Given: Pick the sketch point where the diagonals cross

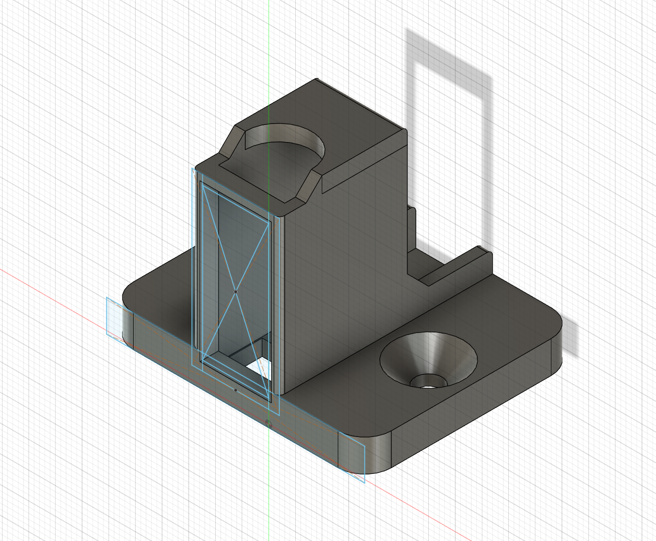Looking at the screenshot, I should (x=235, y=291).
